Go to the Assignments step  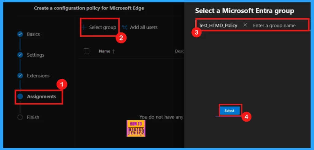pos(41,97)
